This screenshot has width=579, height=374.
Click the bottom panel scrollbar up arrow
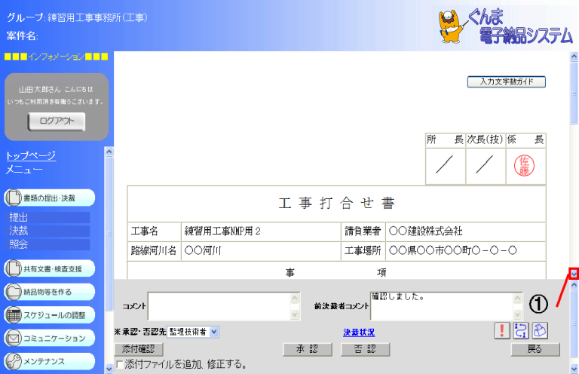click(574, 285)
